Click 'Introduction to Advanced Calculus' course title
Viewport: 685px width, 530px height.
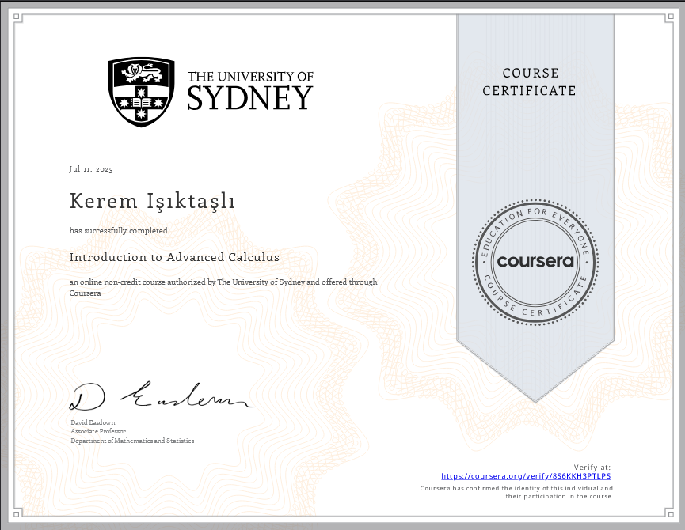pos(174,257)
